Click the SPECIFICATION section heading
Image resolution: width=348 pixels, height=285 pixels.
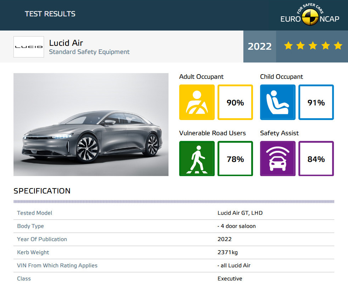(x=42, y=191)
